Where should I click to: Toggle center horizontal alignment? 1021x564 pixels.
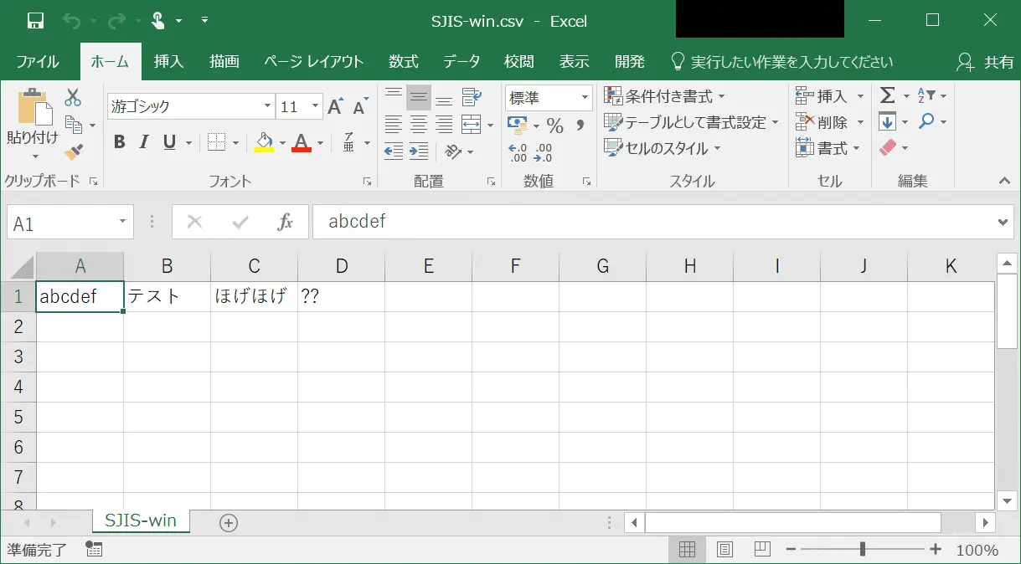pos(419,126)
